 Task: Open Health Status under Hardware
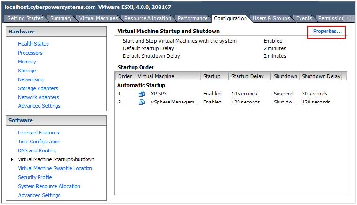[x=33, y=44]
